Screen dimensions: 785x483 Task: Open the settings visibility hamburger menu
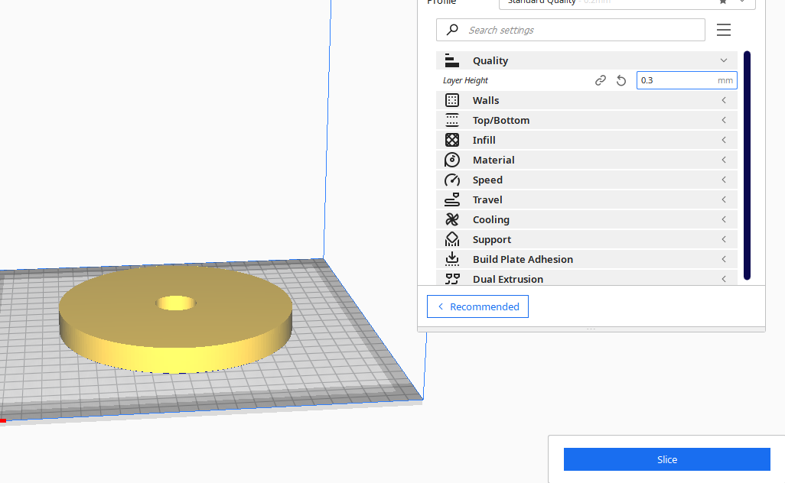(x=724, y=30)
